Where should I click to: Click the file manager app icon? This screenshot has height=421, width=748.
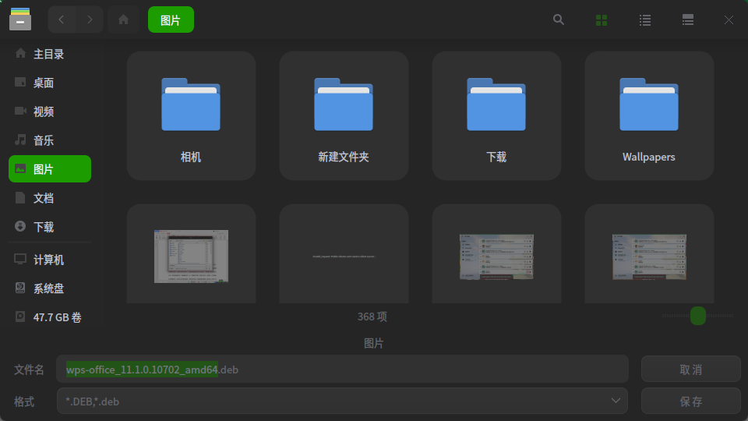point(20,19)
